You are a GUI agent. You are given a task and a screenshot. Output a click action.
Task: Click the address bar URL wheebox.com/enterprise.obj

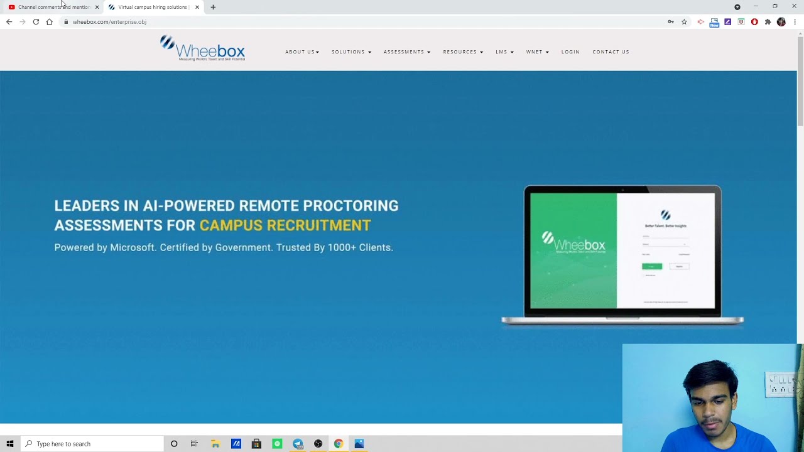(109, 22)
